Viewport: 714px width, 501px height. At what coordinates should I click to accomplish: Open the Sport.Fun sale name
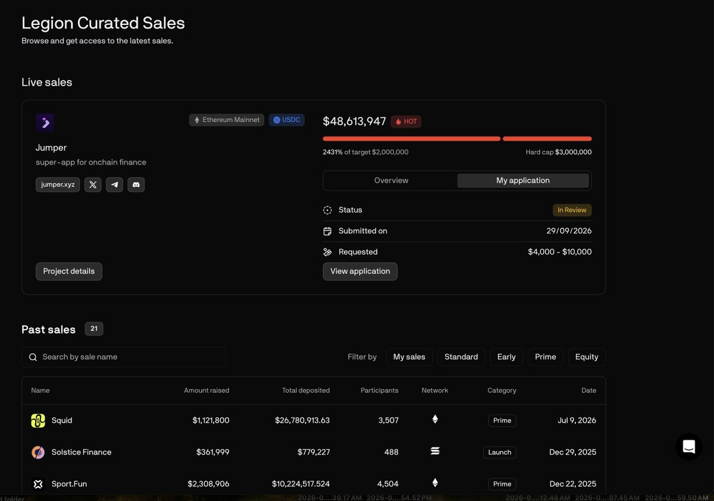pyautogui.click(x=69, y=484)
